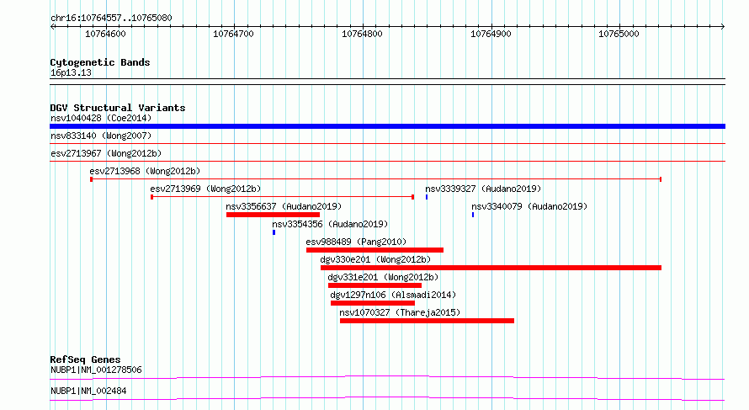Click the small blue nsv3340079 marker
This screenshot has height=410, width=749.
tap(473, 215)
